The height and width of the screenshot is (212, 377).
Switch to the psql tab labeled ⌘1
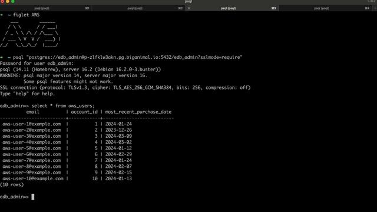[x=46, y=8]
